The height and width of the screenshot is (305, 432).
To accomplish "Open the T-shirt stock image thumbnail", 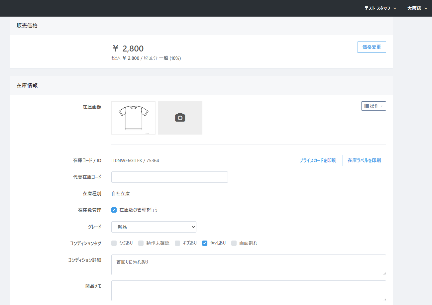I will click(133, 118).
